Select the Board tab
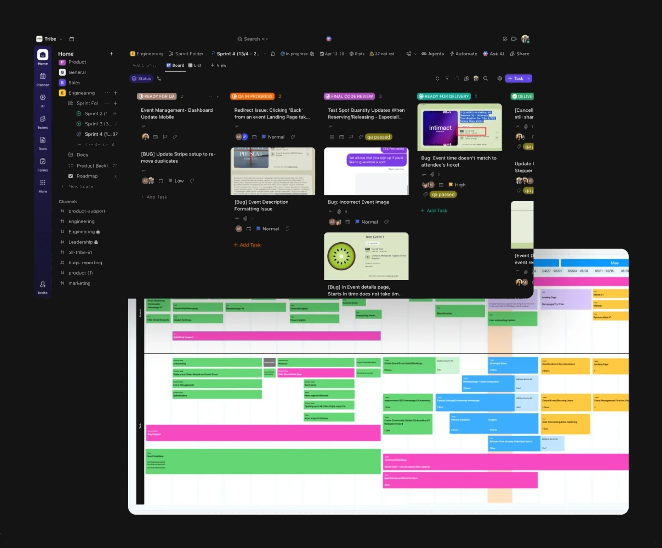662x548 pixels. click(175, 65)
